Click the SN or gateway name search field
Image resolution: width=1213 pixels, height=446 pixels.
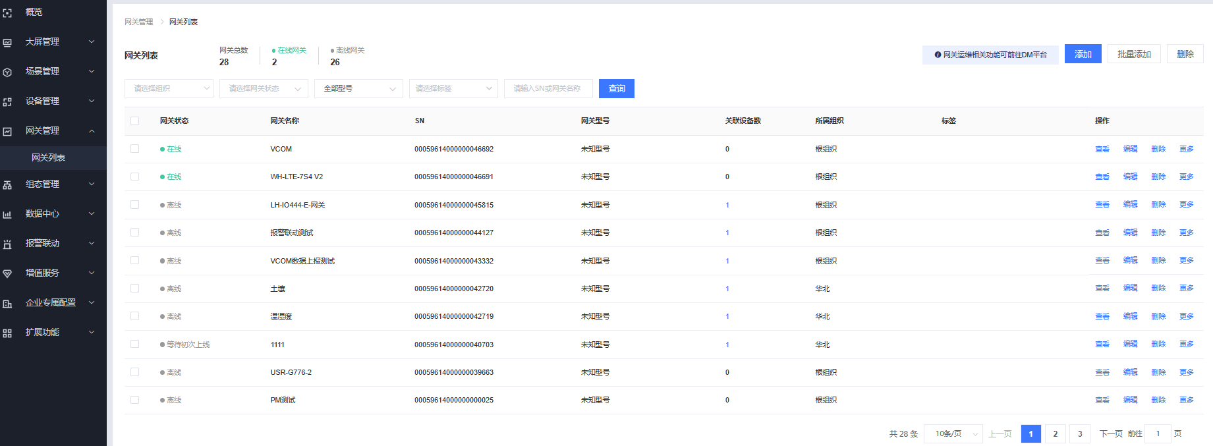(x=548, y=88)
